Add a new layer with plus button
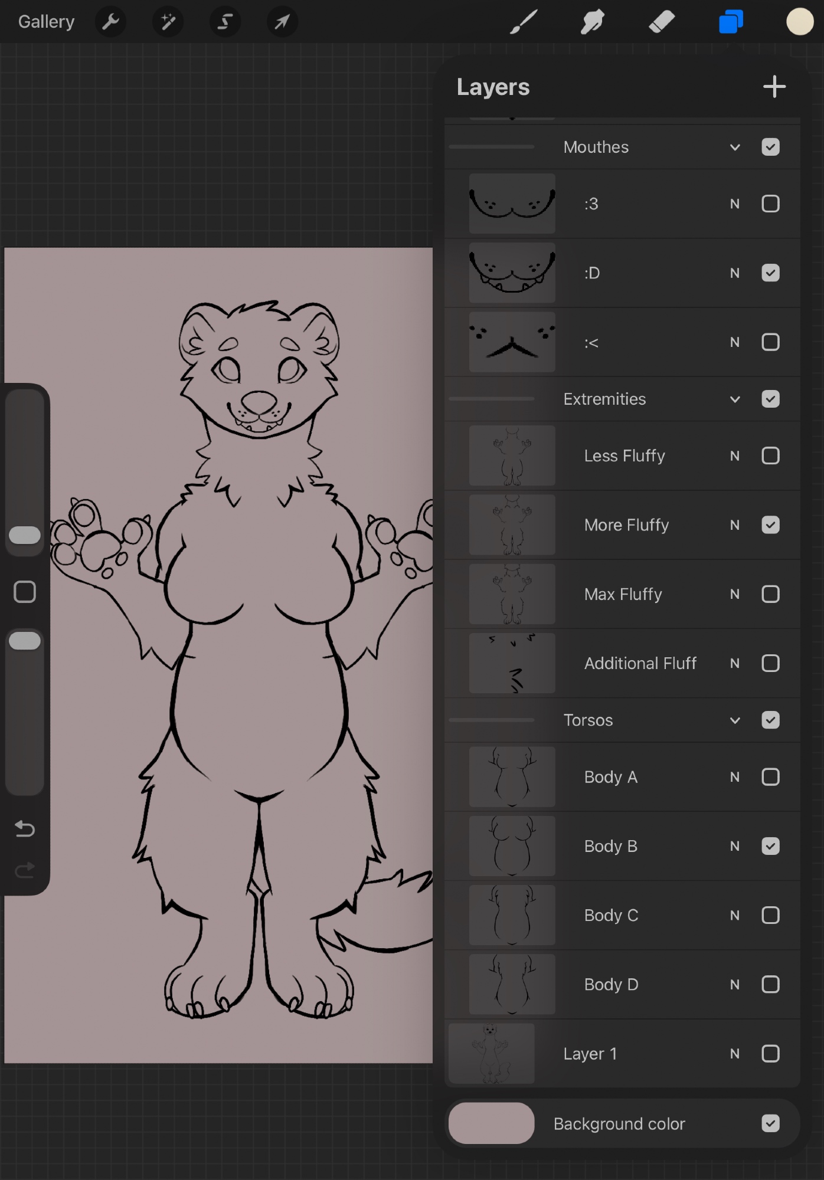This screenshot has height=1180, width=824. coord(774,87)
